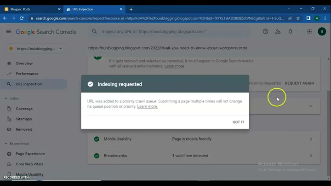Click the Removals hidden-eye icon

[9, 129]
